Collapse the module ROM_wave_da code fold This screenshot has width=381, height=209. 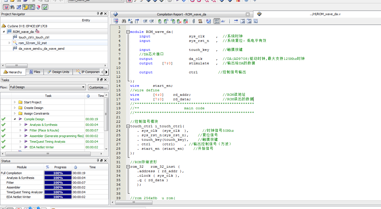pyautogui.click(x=128, y=32)
